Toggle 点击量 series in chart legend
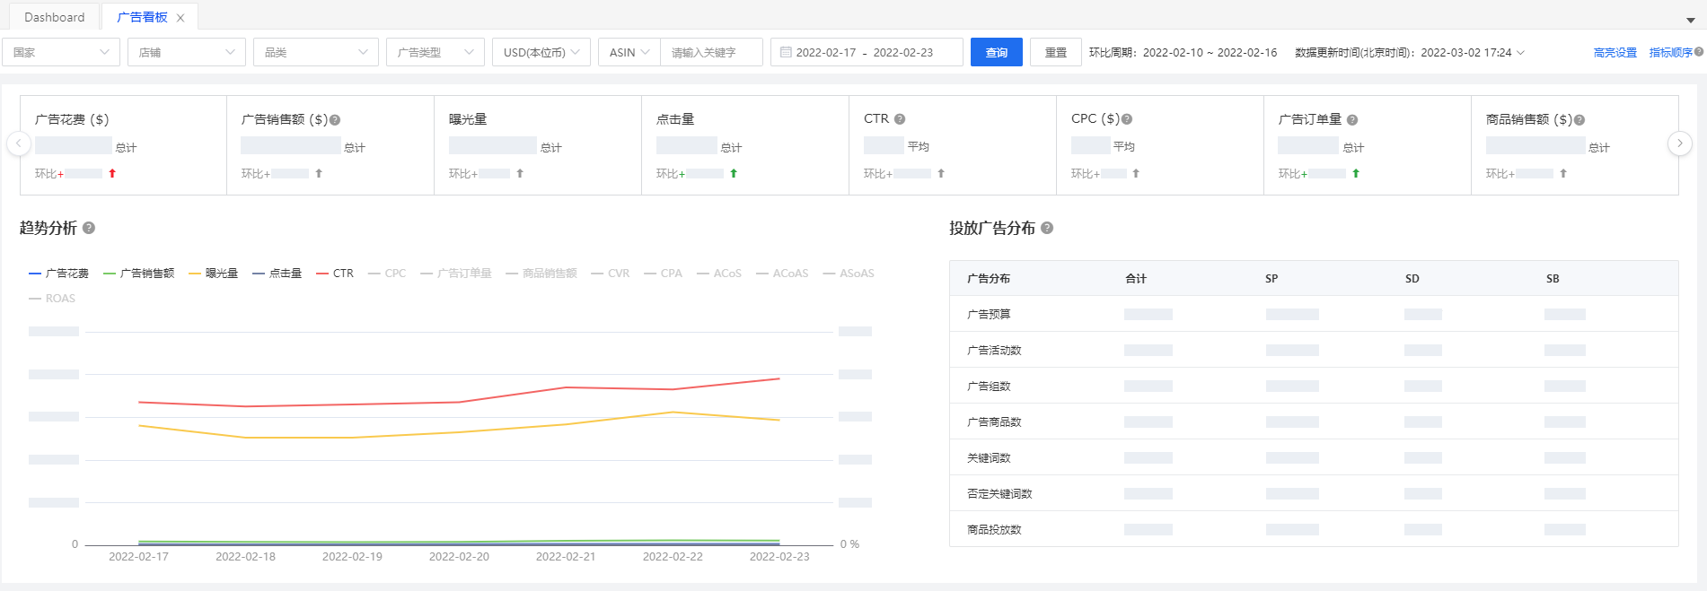This screenshot has width=1707, height=591. (277, 274)
